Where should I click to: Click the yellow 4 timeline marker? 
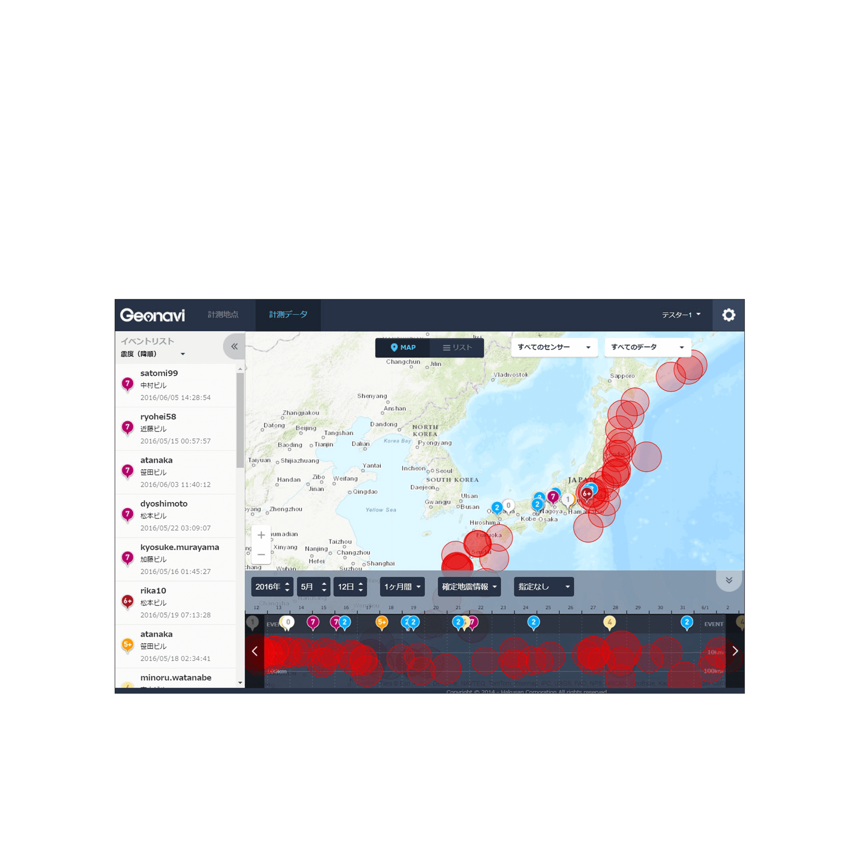click(x=610, y=622)
